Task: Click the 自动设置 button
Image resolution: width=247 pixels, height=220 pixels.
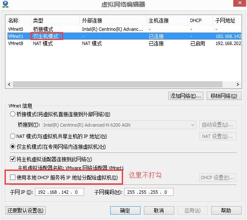Action: (218, 125)
